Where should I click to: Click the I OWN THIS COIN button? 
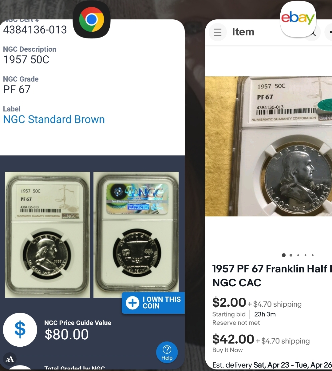click(153, 303)
